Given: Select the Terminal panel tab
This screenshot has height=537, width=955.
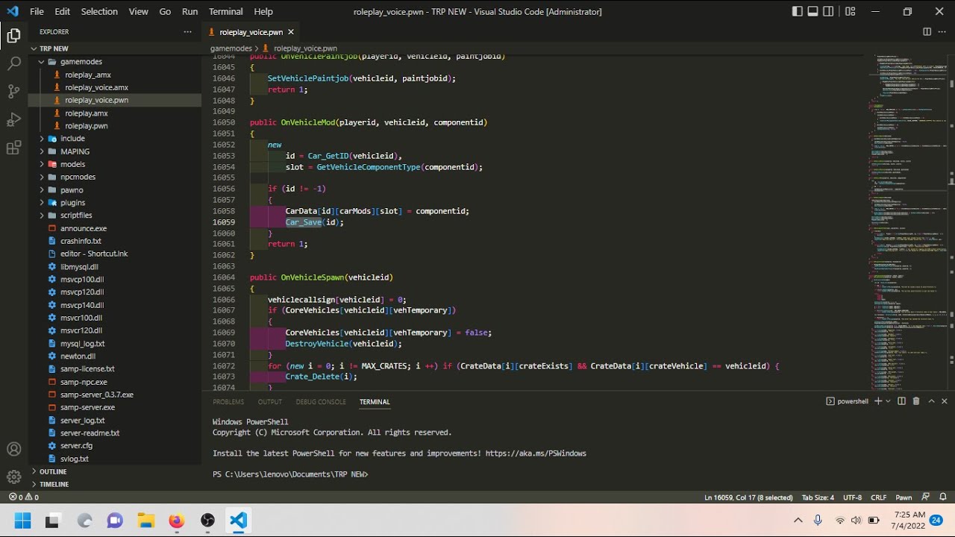Looking at the screenshot, I should 375,402.
